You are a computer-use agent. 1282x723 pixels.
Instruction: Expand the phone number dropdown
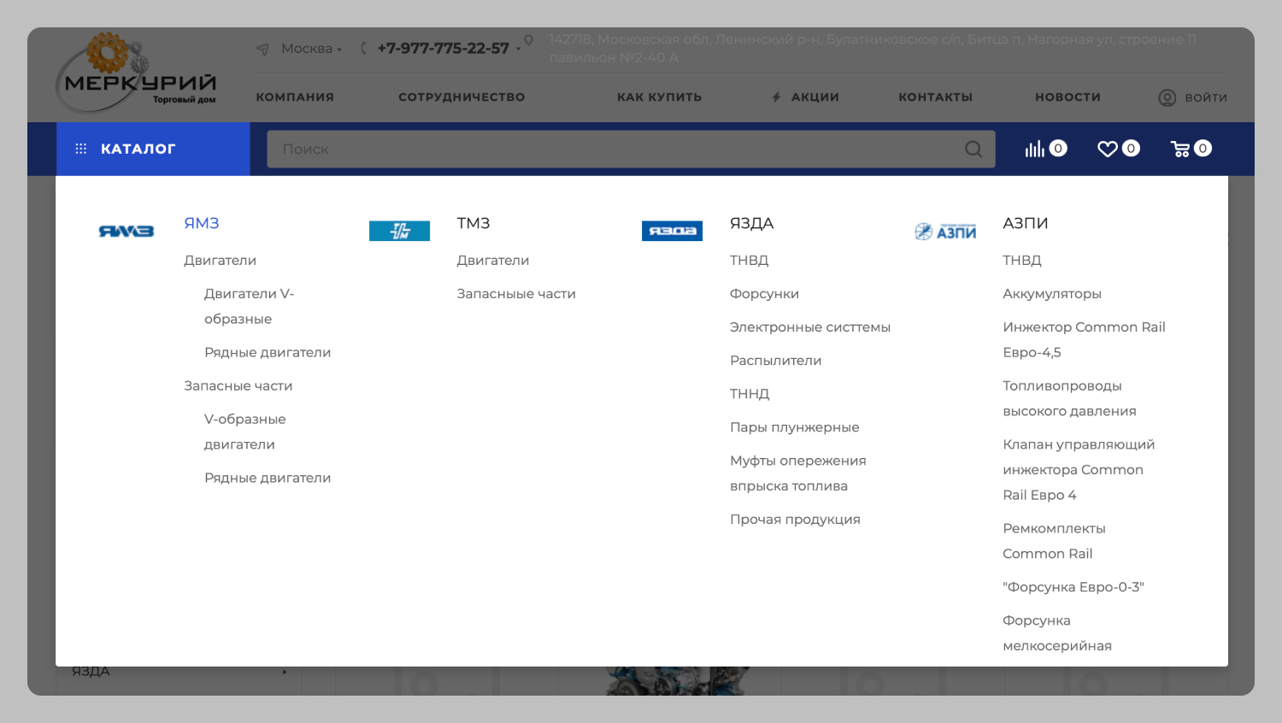pos(518,49)
